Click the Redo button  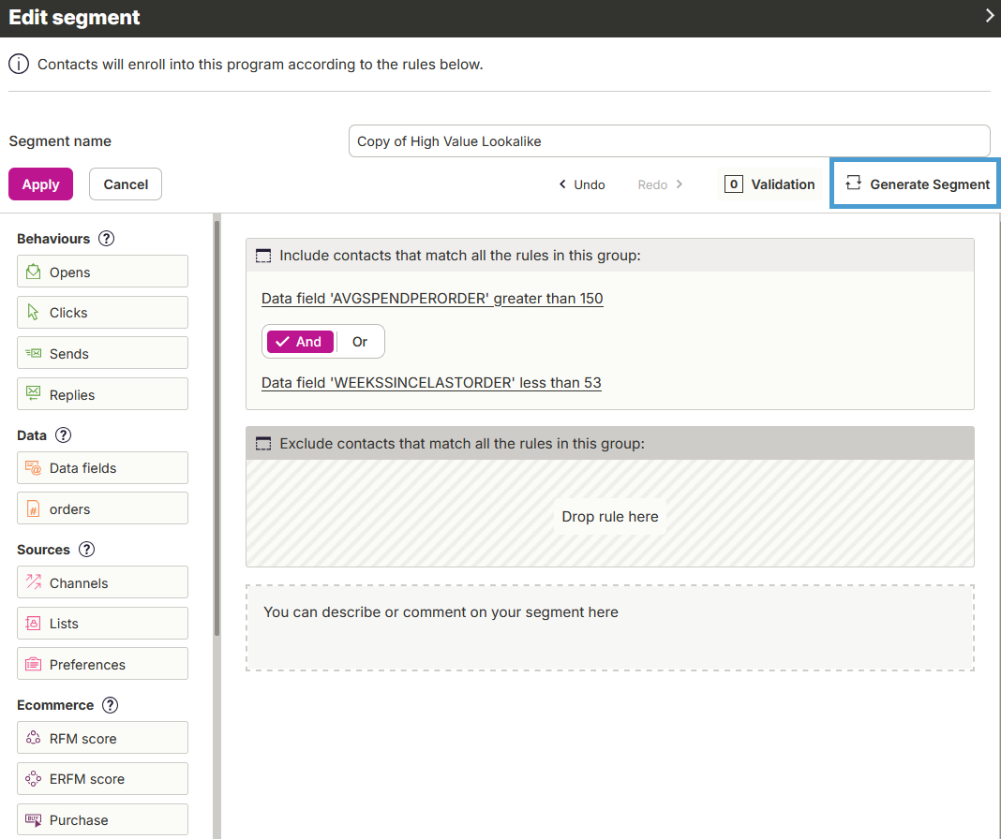(x=660, y=184)
